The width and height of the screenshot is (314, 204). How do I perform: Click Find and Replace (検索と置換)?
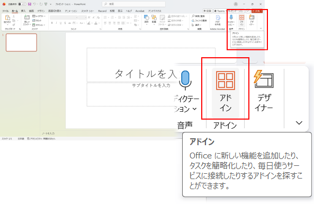198,16
